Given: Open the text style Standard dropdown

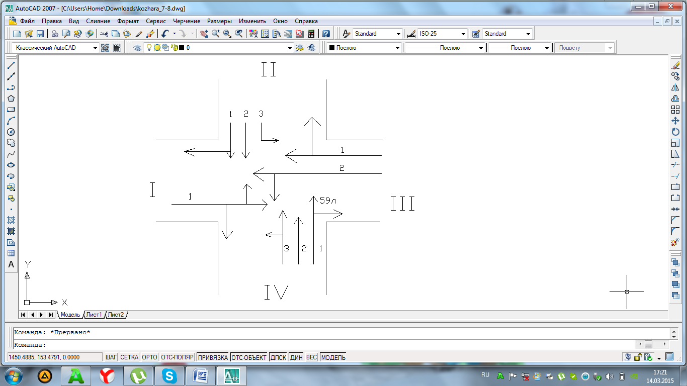Looking at the screenshot, I should (x=398, y=34).
